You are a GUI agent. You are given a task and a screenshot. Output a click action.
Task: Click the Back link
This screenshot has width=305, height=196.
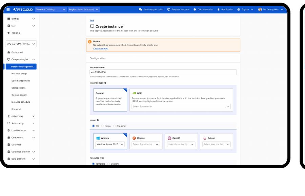pyautogui.click(x=92, y=20)
